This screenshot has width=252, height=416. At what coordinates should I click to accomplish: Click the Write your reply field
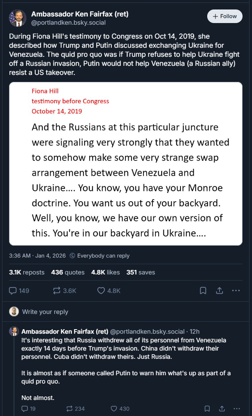pyautogui.click(x=45, y=312)
